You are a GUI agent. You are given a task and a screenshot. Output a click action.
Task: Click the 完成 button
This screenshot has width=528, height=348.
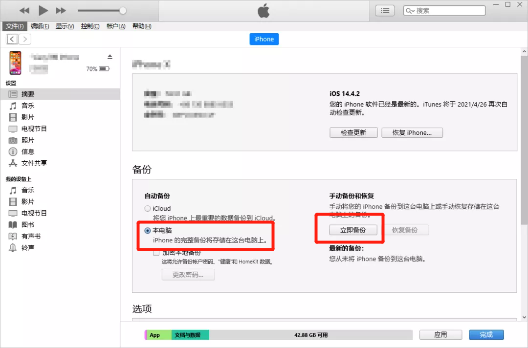(x=486, y=334)
